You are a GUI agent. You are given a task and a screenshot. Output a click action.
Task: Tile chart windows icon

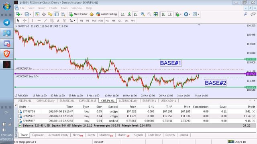(x=155, y=14)
